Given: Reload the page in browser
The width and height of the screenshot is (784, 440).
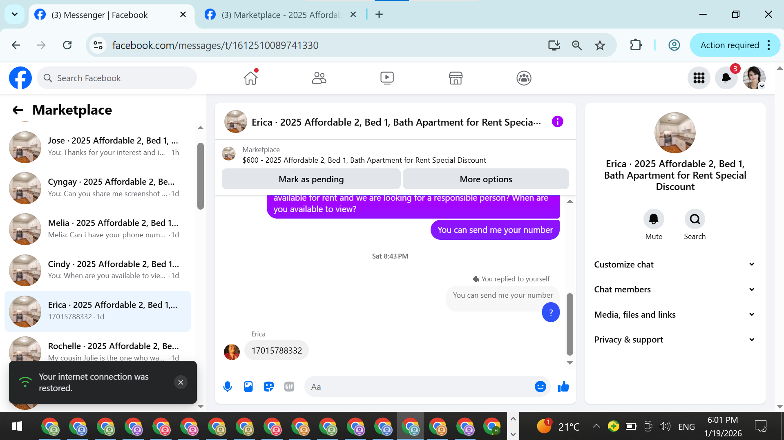Looking at the screenshot, I should (x=67, y=45).
